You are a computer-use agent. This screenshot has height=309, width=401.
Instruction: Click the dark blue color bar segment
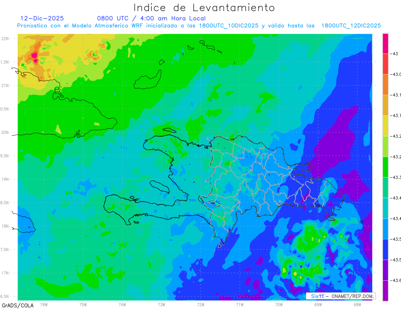[385, 250]
